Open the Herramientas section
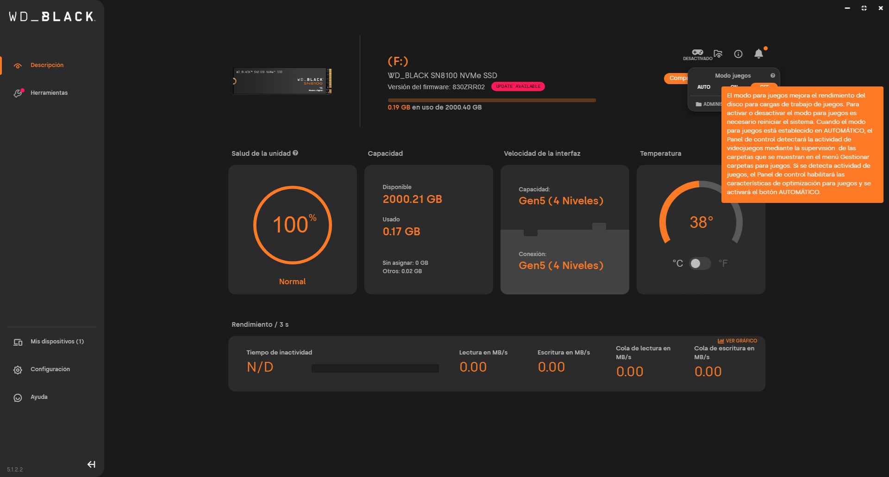Screen dimensions: 889x477 49,93
